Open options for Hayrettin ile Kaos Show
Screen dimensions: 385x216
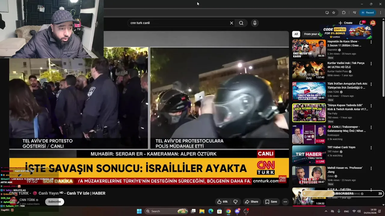click(371, 42)
